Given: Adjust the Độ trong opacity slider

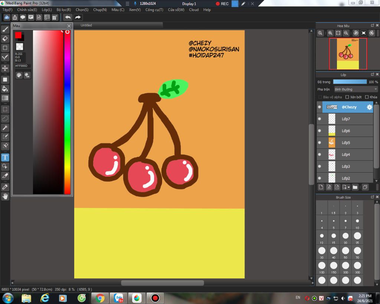Looking at the screenshot, I should (x=350, y=82).
